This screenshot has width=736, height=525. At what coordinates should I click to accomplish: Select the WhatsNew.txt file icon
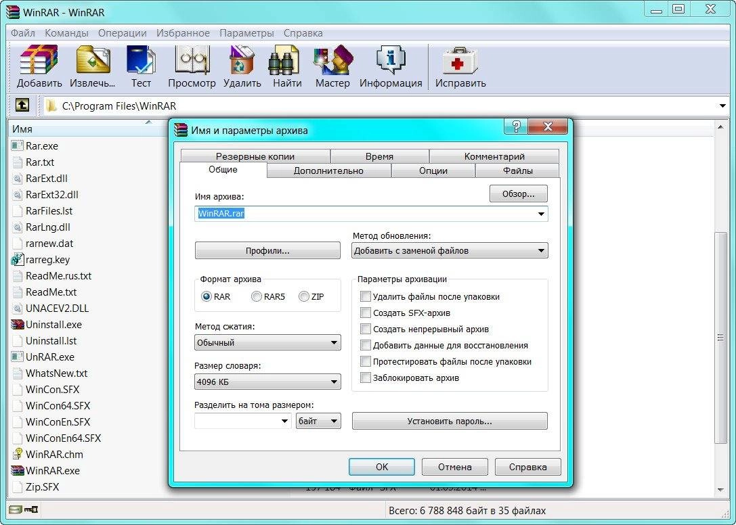click(x=17, y=373)
